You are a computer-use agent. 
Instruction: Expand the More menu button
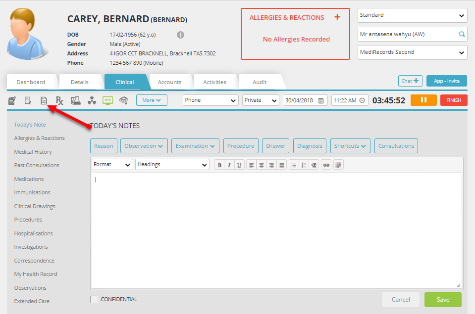(x=152, y=100)
